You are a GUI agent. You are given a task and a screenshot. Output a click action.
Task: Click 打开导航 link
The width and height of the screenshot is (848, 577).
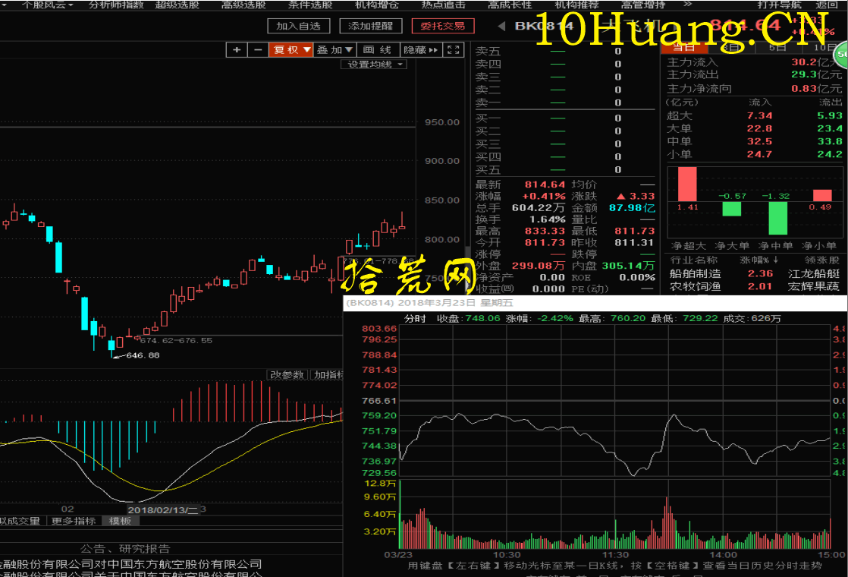(x=779, y=5)
